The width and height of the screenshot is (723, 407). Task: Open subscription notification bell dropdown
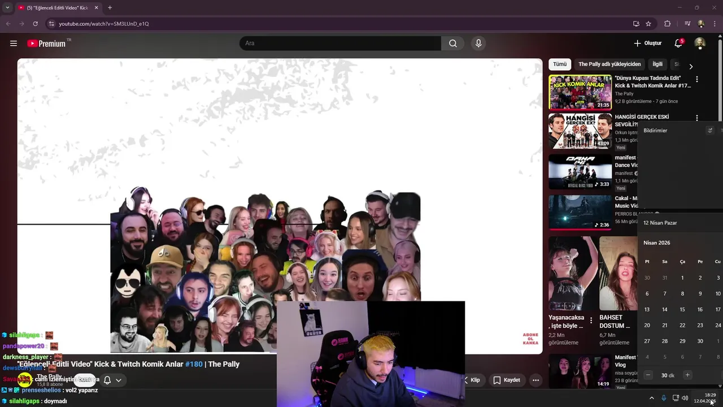coord(112,380)
